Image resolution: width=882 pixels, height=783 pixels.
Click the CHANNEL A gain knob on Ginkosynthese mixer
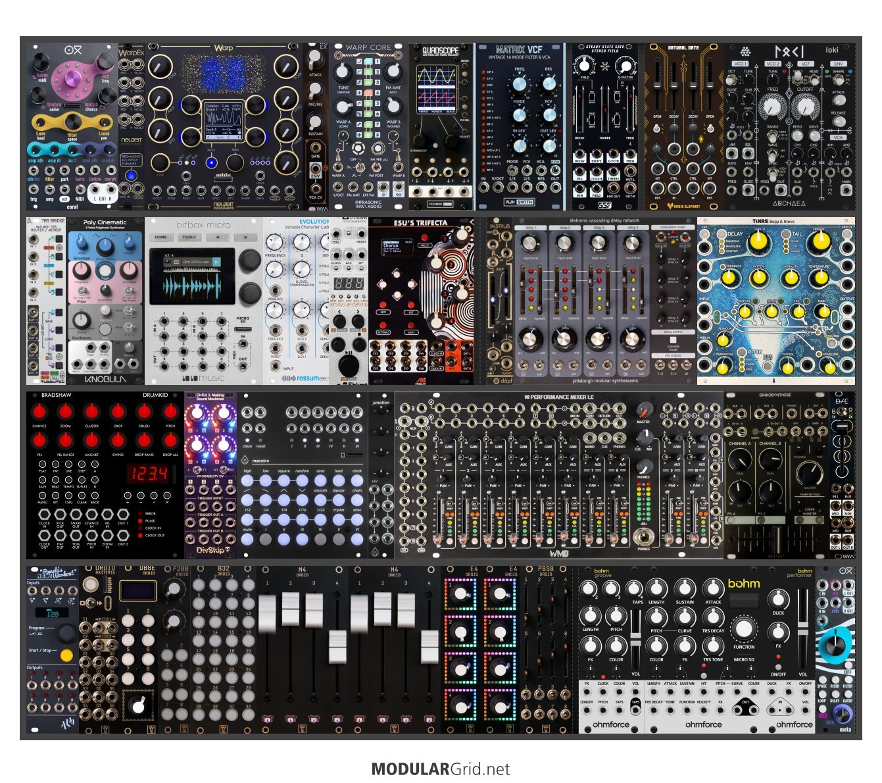tap(740, 460)
